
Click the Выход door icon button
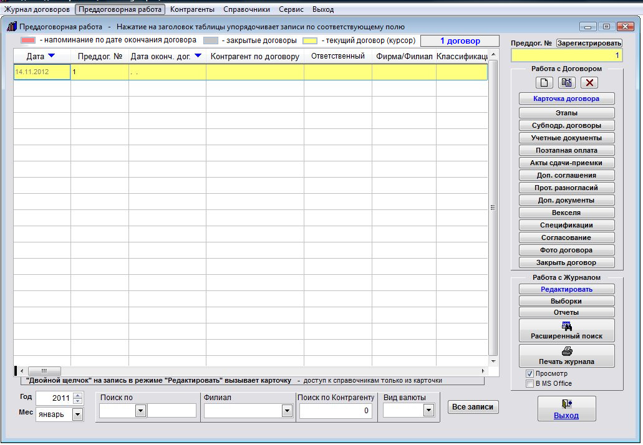[566, 408]
